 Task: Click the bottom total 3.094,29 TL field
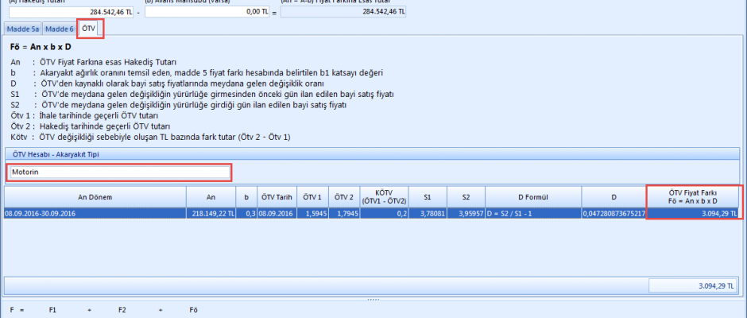coord(694,285)
